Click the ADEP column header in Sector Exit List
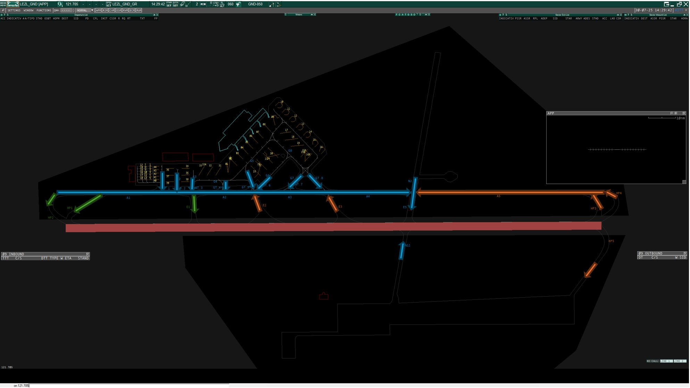This screenshot has width=690, height=388. pyautogui.click(x=544, y=19)
